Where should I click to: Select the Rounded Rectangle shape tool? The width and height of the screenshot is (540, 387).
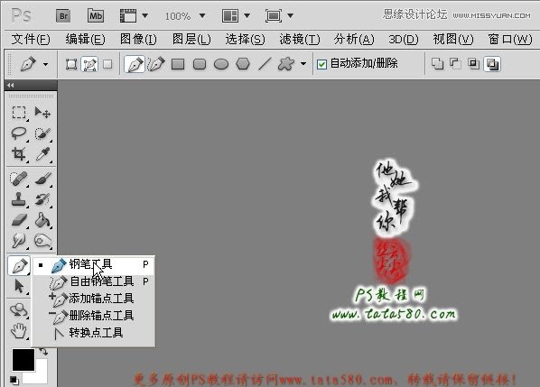point(200,64)
